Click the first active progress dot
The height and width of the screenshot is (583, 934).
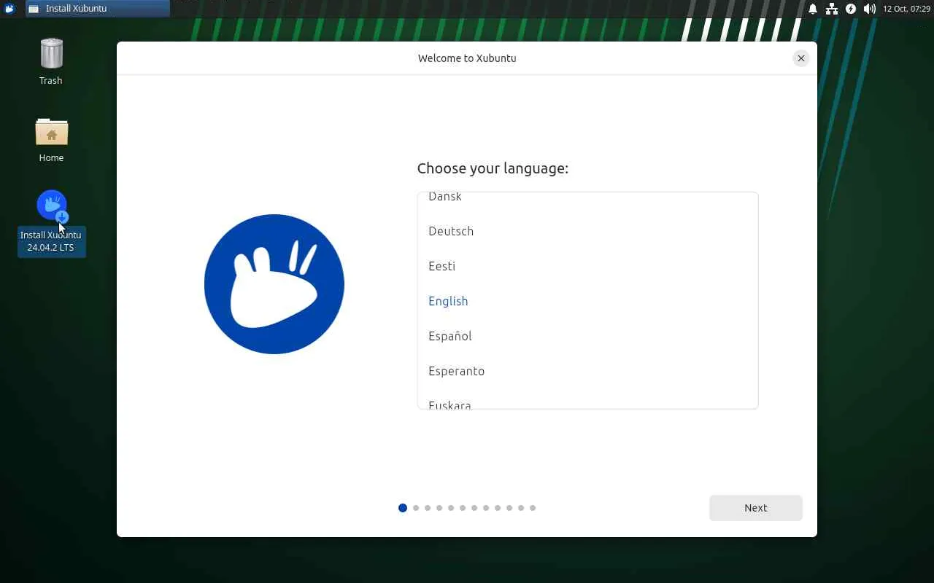pyautogui.click(x=403, y=508)
